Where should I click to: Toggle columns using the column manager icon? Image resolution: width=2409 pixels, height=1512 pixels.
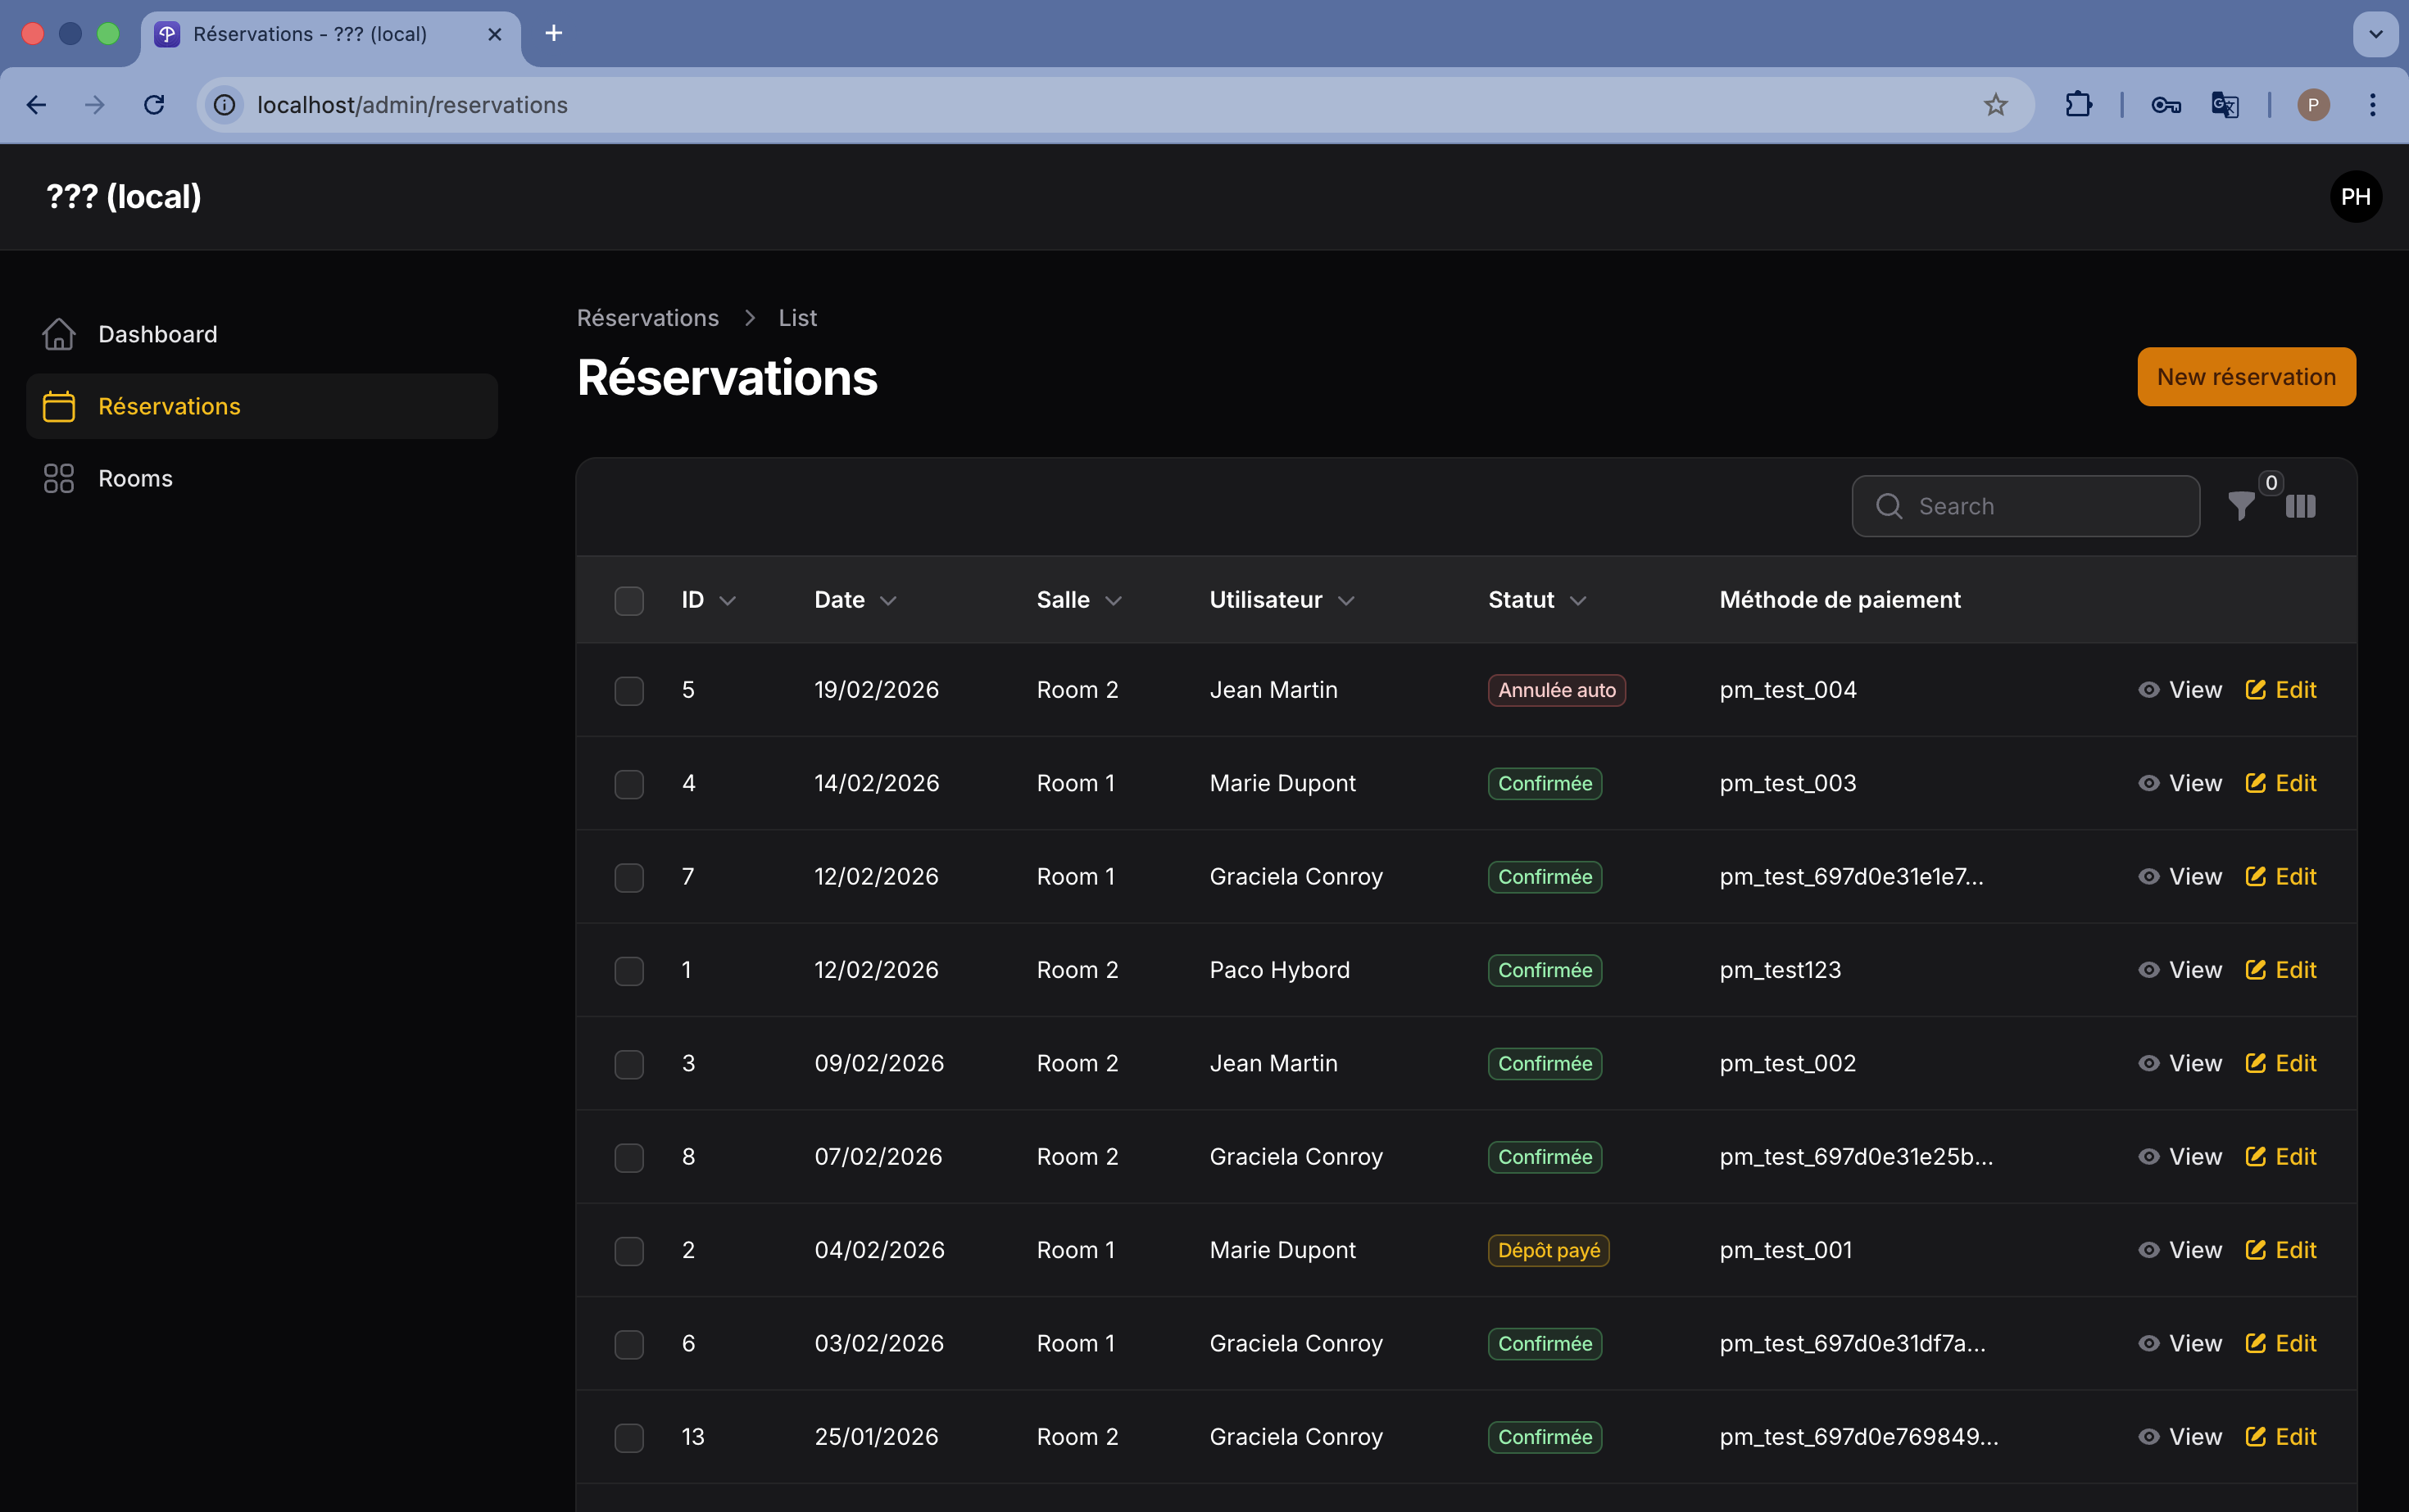click(2301, 506)
